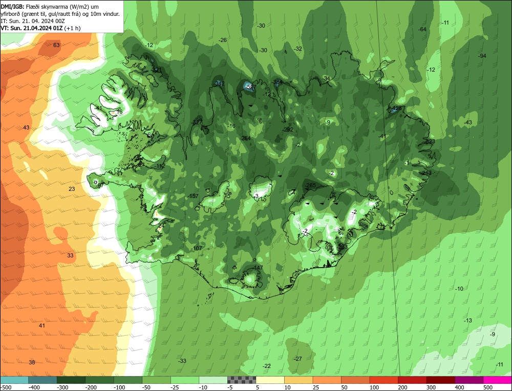
Task: Click the maroon swatch between 300 and 400
Action: (x=440, y=380)
